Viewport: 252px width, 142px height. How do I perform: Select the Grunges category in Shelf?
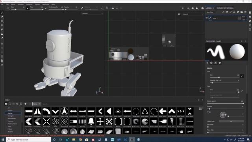coord(11,116)
